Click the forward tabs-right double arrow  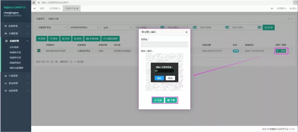point(272,9)
